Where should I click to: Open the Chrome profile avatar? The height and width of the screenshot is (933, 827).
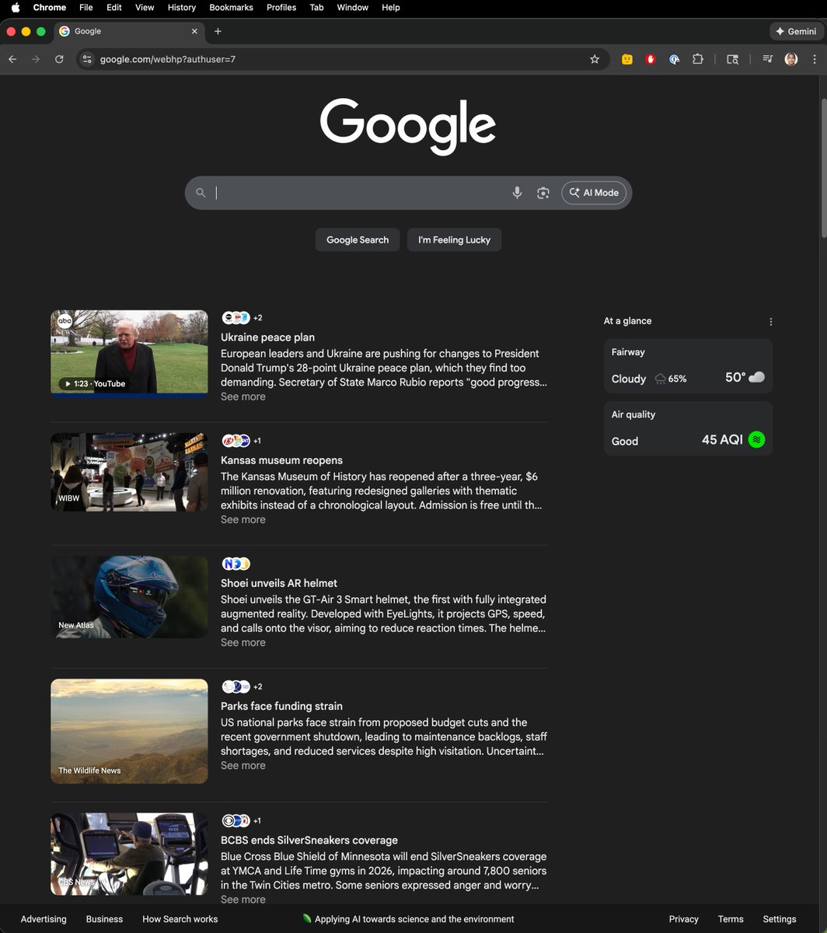(791, 59)
